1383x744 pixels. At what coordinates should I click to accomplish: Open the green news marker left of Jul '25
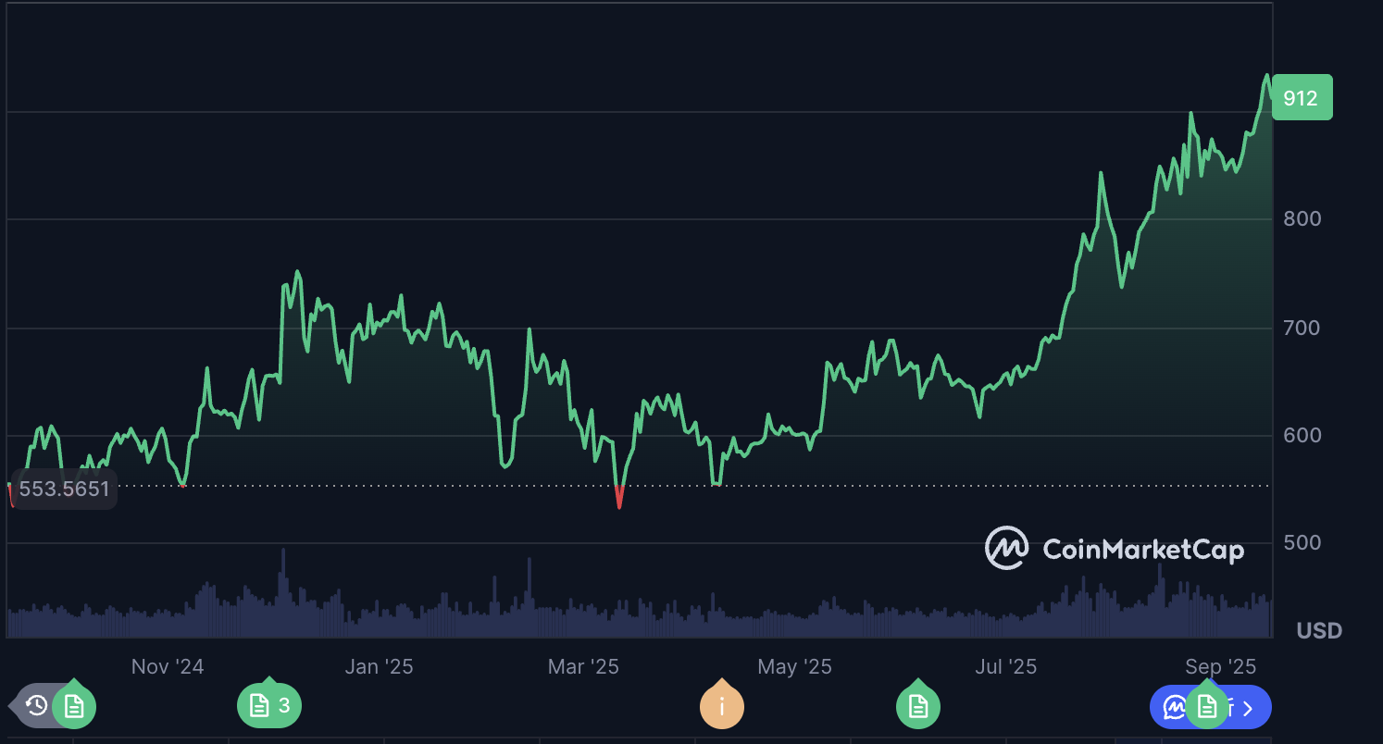[x=917, y=708]
